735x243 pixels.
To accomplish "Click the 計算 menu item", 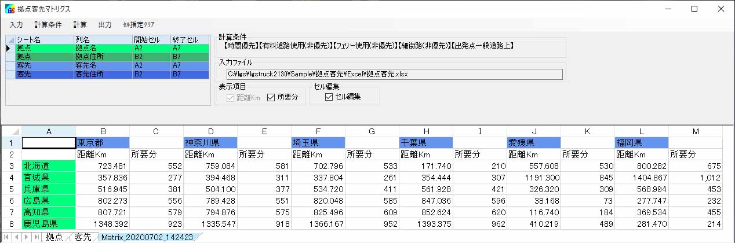I will pyautogui.click(x=80, y=24).
